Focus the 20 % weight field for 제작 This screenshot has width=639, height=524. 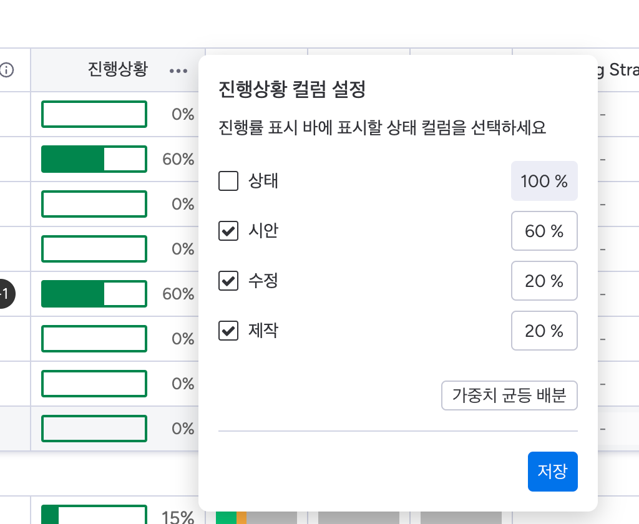[x=544, y=331]
